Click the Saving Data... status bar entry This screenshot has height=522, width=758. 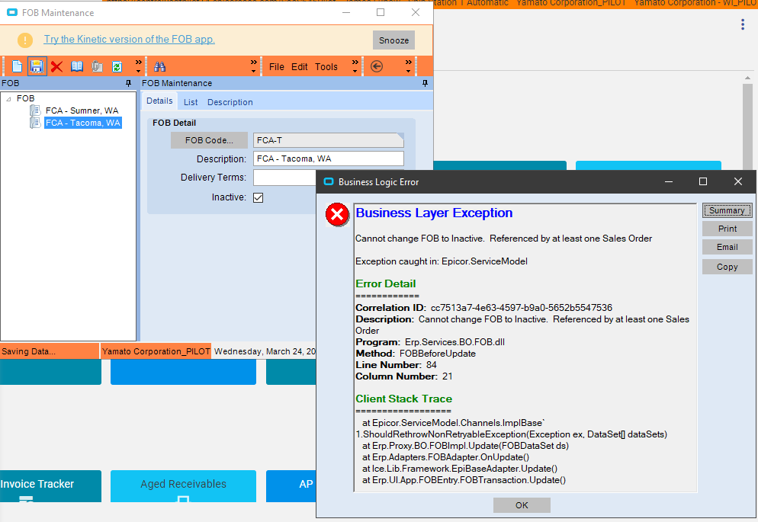(50, 351)
